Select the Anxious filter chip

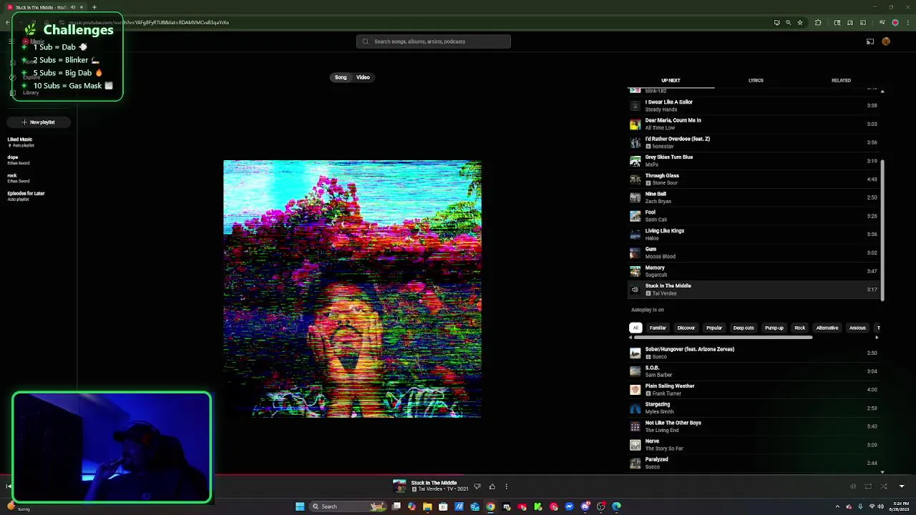point(857,328)
